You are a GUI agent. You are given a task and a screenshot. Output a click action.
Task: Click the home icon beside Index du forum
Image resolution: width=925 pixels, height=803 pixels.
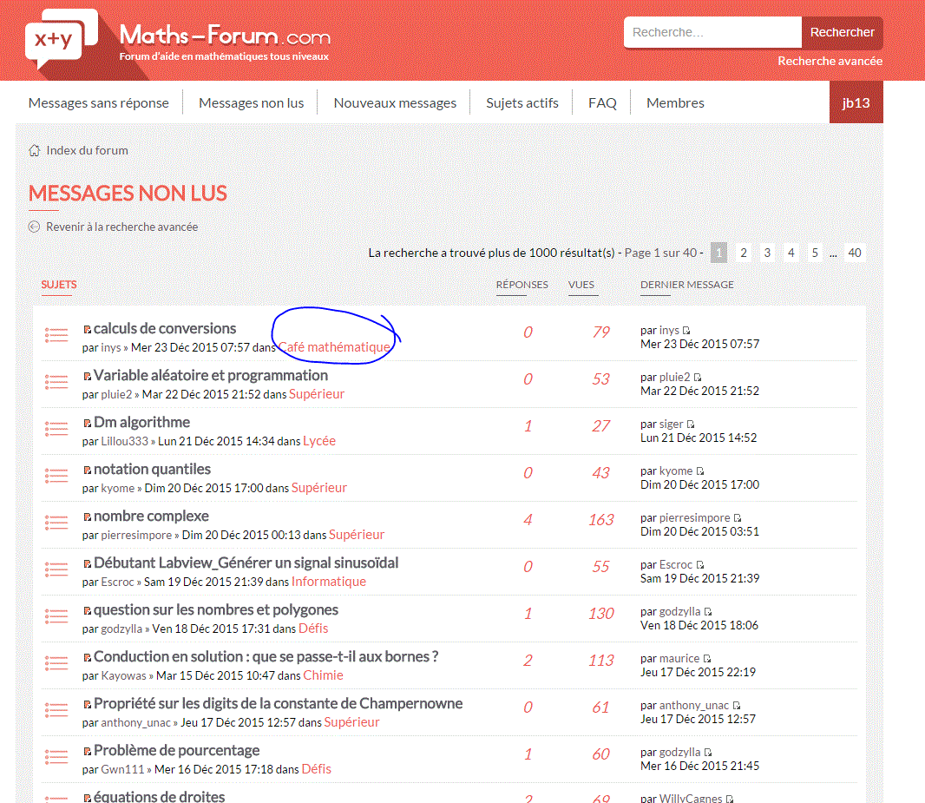coord(35,150)
